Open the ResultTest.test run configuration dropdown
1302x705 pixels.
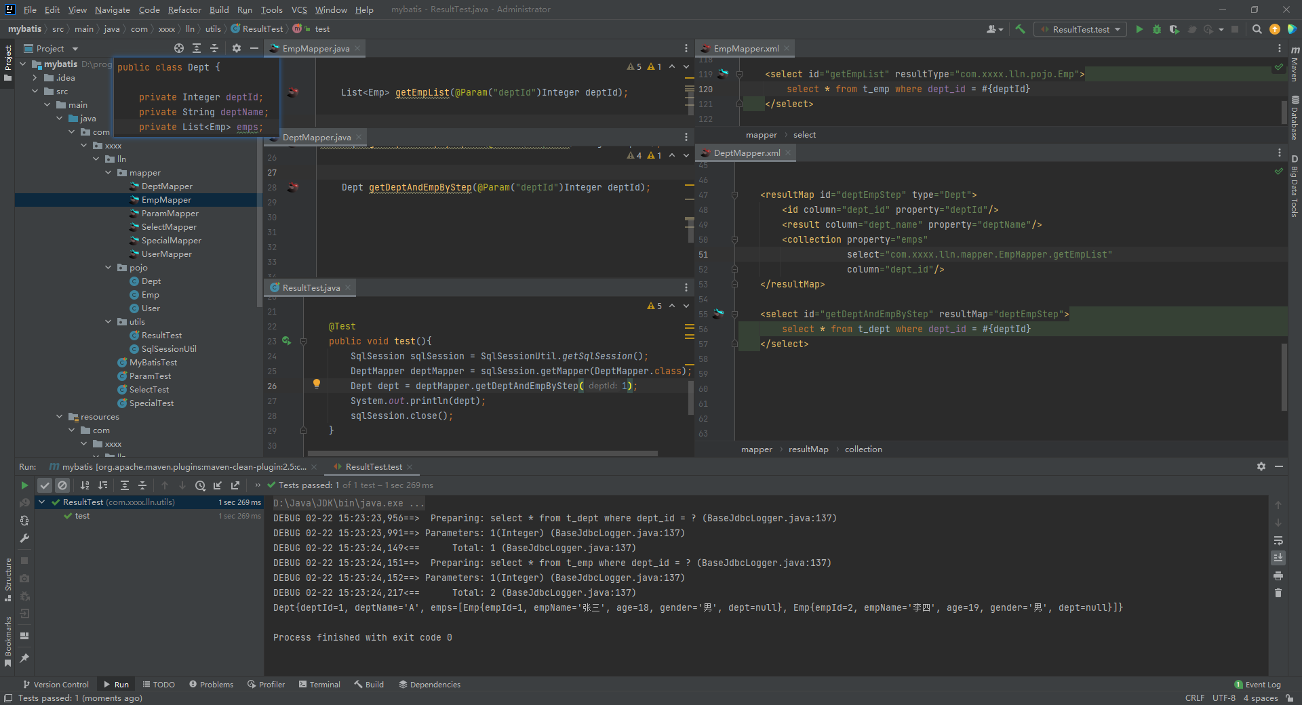click(1080, 29)
